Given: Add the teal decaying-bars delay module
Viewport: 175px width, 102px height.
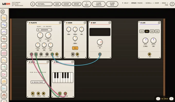Looking at the screenshot, I should (4, 89).
